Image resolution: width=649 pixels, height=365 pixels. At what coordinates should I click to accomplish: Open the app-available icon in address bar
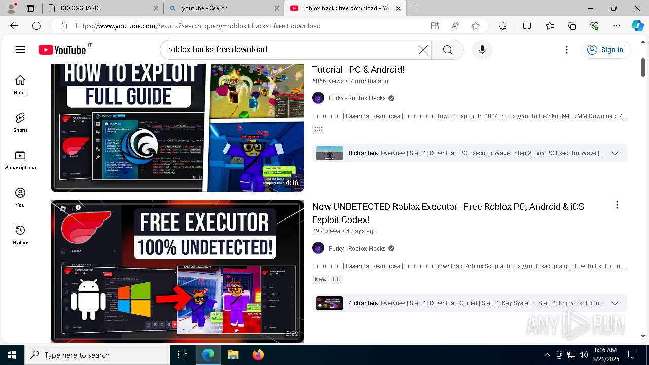pos(435,26)
